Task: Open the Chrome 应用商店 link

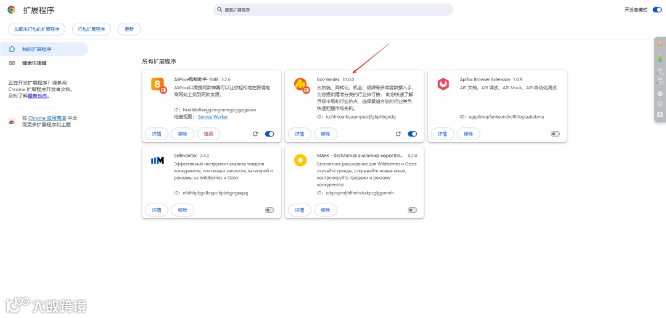Action: pos(47,118)
